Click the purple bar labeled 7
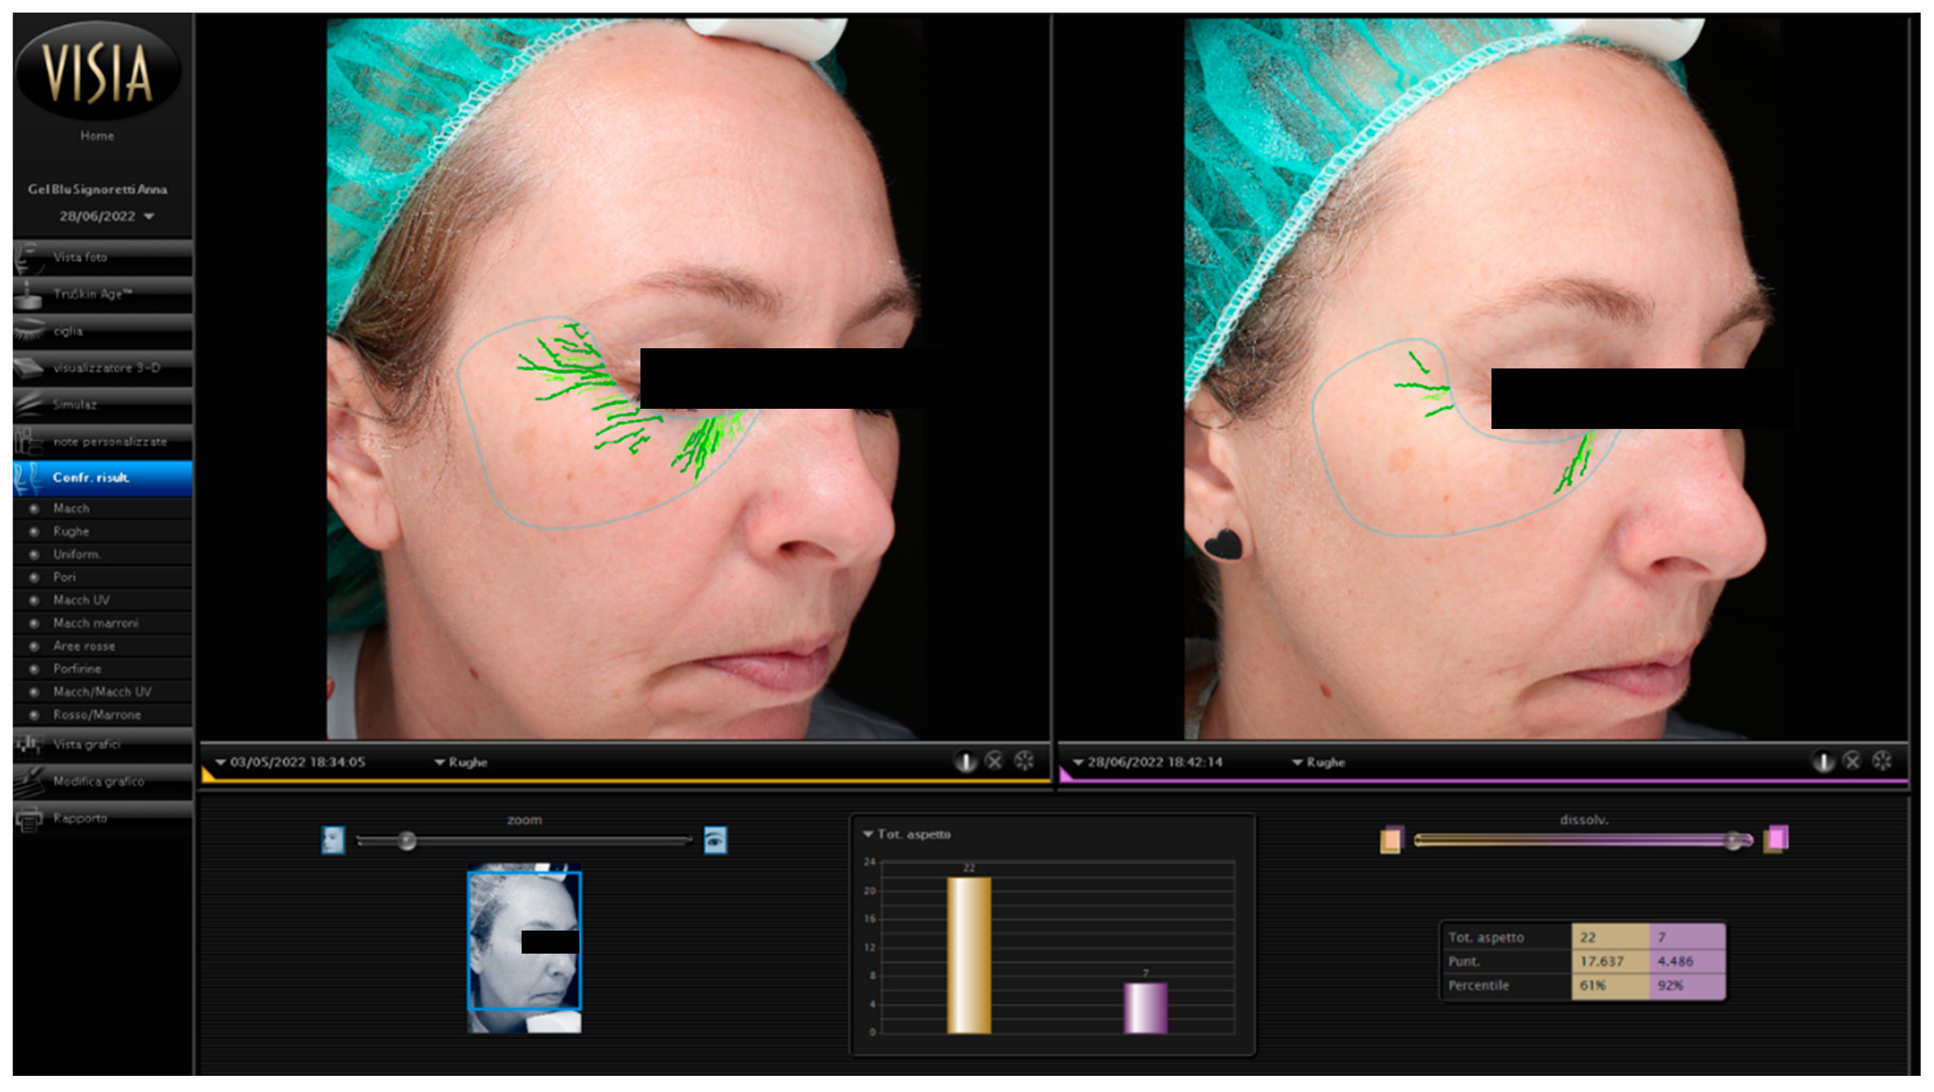The image size is (1934, 1092). [x=1145, y=1008]
